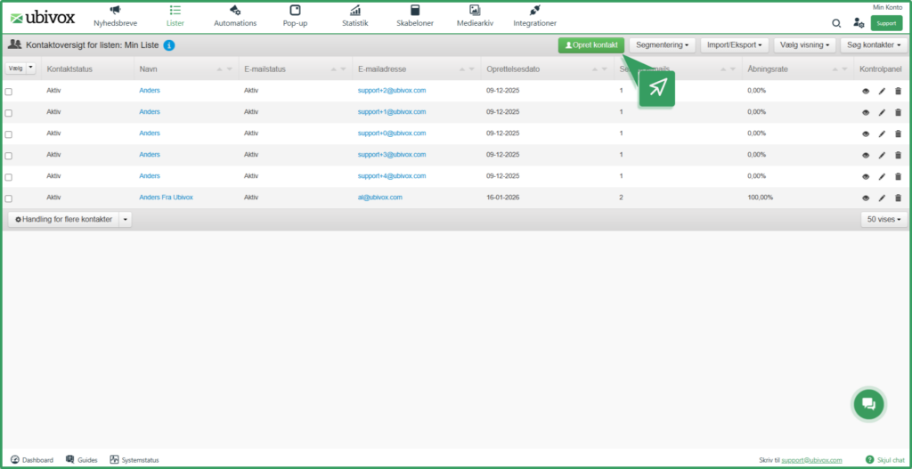Viewport: 912px width, 469px height.
Task: View contact support+1@ubivox.com eye icon
Action: click(866, 113)
